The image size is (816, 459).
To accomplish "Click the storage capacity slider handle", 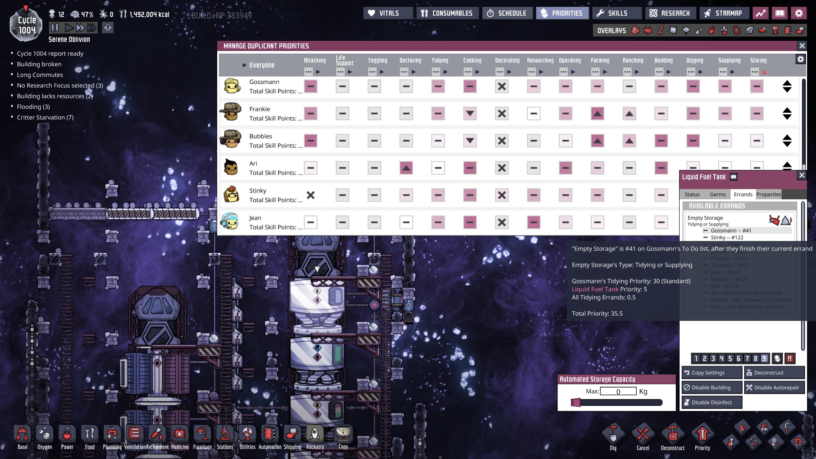I will pyautogui.click(x=576, y=402).
